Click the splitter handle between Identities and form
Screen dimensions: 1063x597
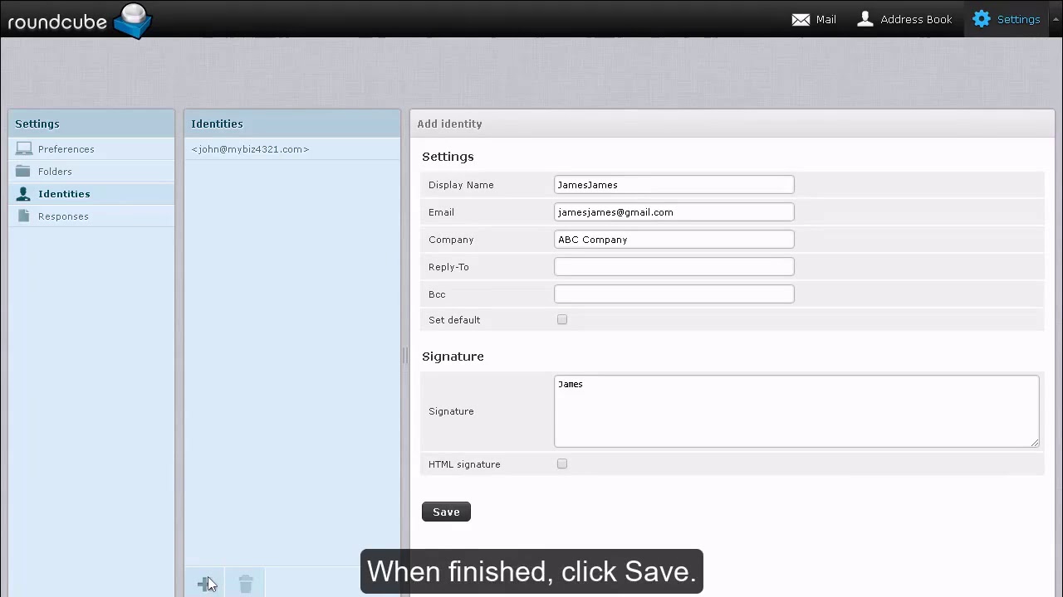405,356
